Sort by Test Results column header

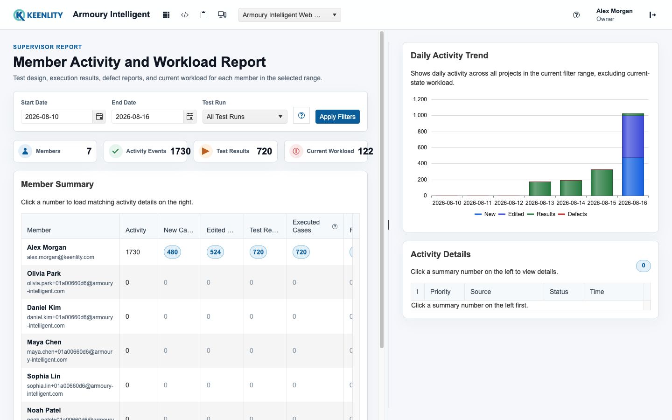click(265, 226)
